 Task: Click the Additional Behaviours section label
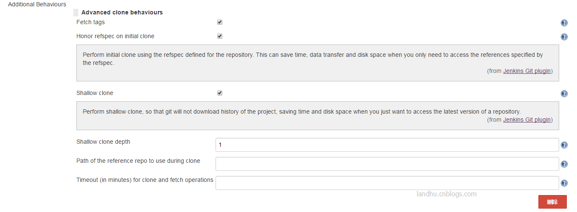pos(37,4)
